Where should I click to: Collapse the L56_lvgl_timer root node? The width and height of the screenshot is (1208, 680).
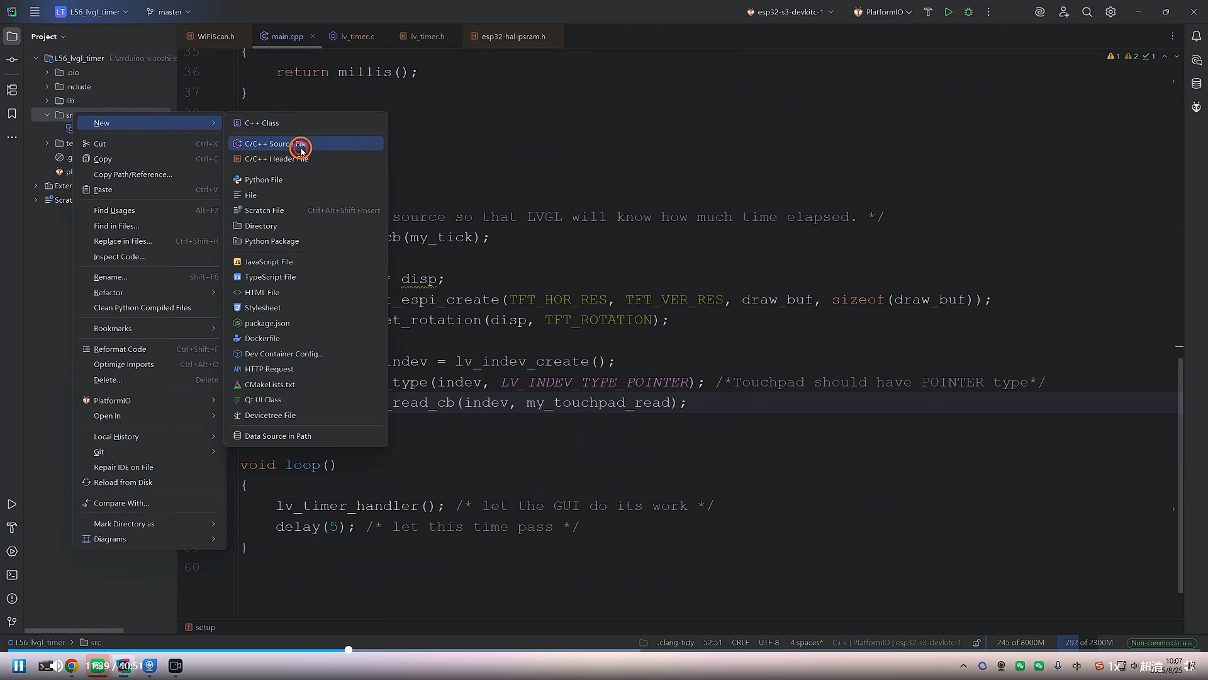pos(36,59)
